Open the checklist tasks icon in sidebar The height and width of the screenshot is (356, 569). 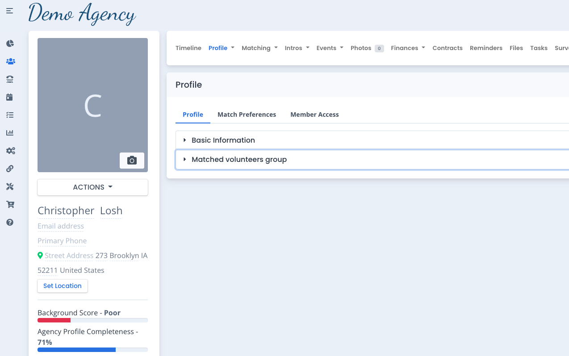pos(10,115)
